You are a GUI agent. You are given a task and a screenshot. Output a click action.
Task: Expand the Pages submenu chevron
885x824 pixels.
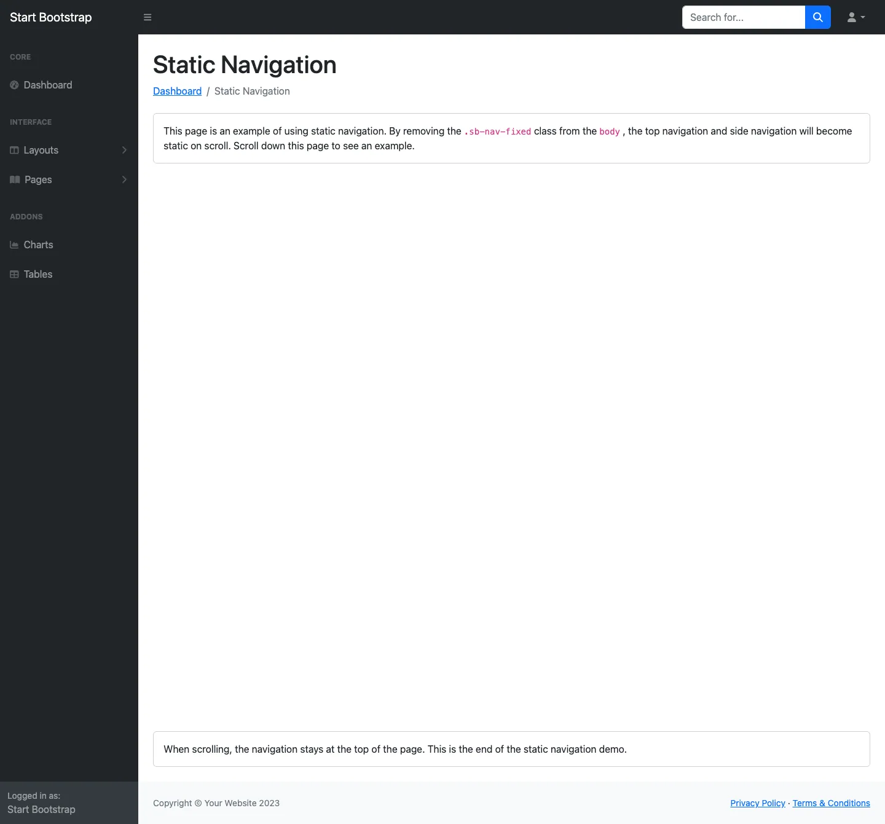(124, 180)
